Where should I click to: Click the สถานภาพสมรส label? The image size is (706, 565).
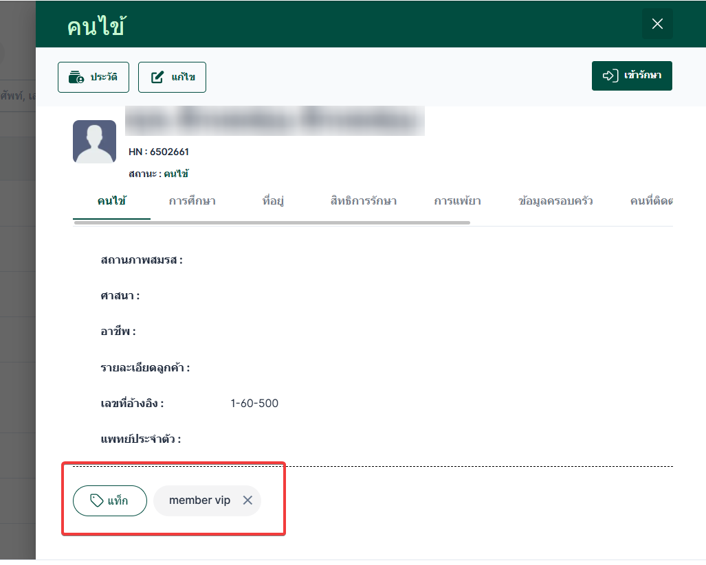pos(142,260)
